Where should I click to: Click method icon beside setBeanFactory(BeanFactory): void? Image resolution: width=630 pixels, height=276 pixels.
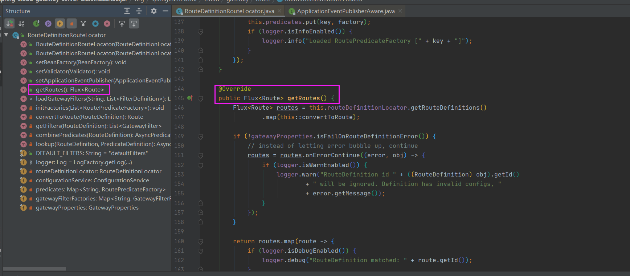[24, 62]
